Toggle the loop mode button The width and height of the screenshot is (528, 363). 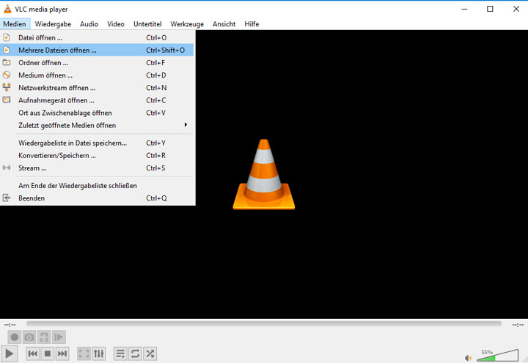135,353
